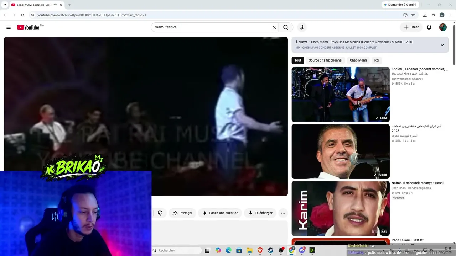This screenshot has width=456, height=256.
Task: Open 'Cheb Hasni : Bandes originales.' channel
Action: (411, 188)
